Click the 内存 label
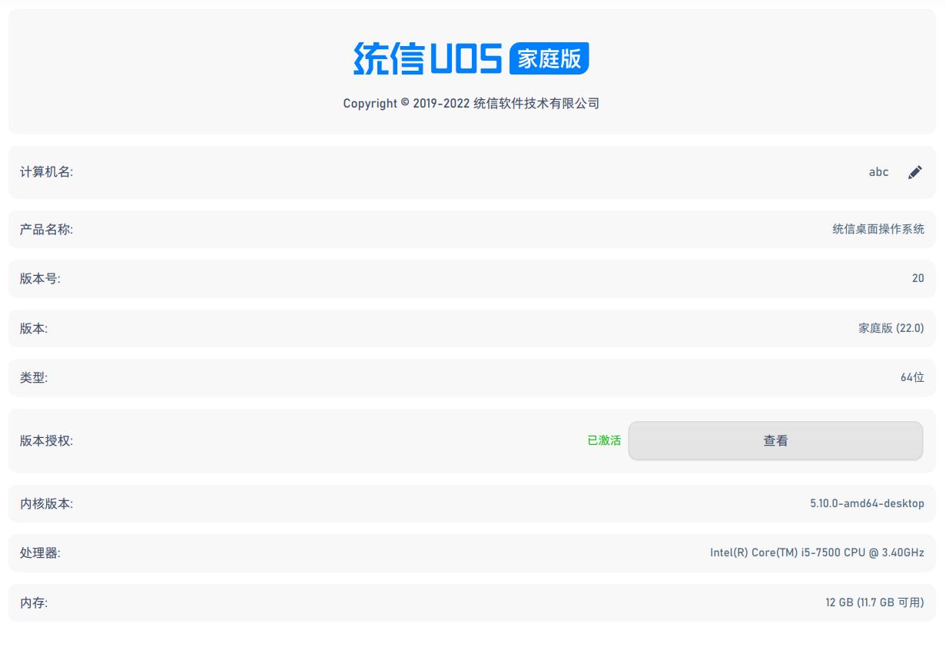Viewport: 946px width, 657px height. click(33, 603)
